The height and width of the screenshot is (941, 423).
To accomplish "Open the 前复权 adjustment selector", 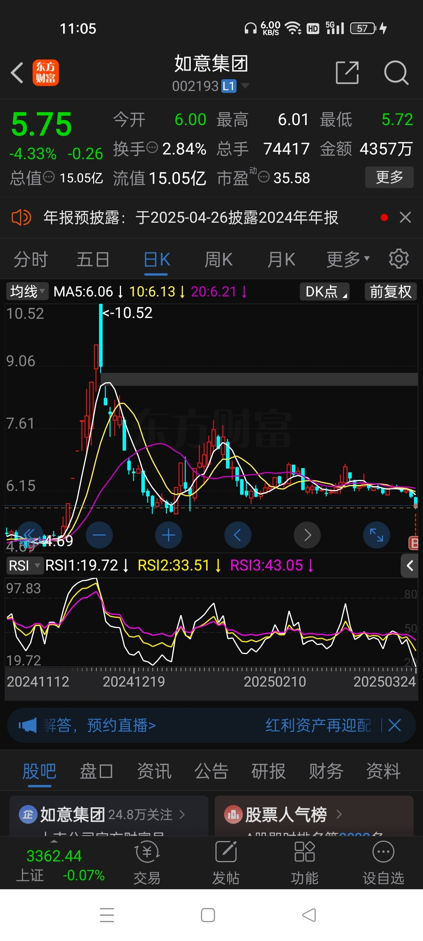I will [x=390, y=292].
